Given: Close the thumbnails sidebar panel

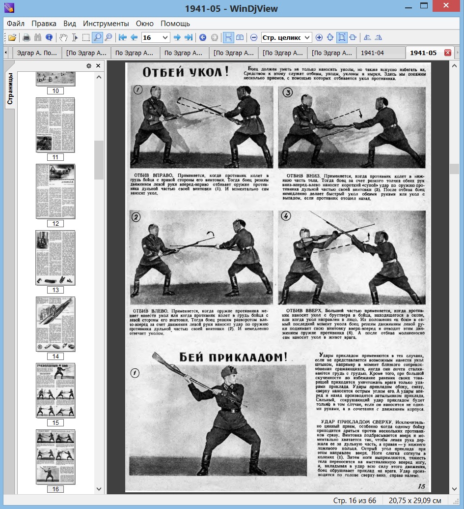Looking at the screenshot, I should click(98, 66).
